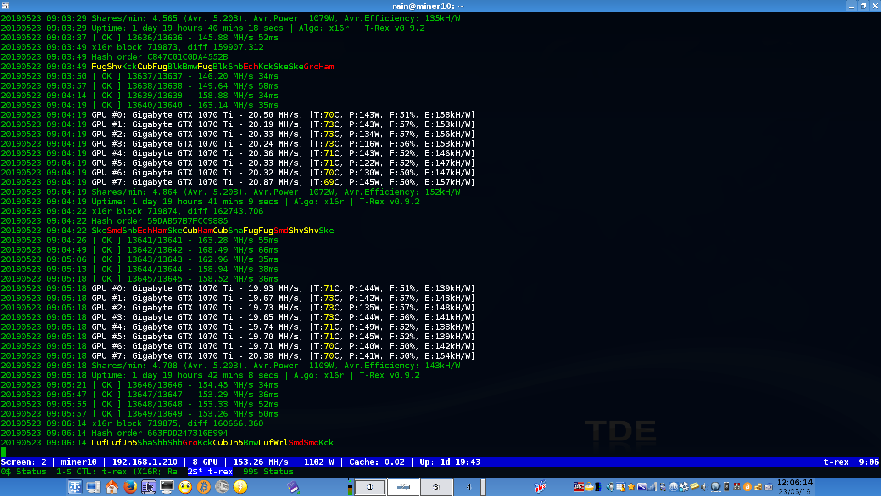Viewport: 881px width, 496px height.
Task: Open the TDE menu launcher icon
Action: click(x=75, y=487)
